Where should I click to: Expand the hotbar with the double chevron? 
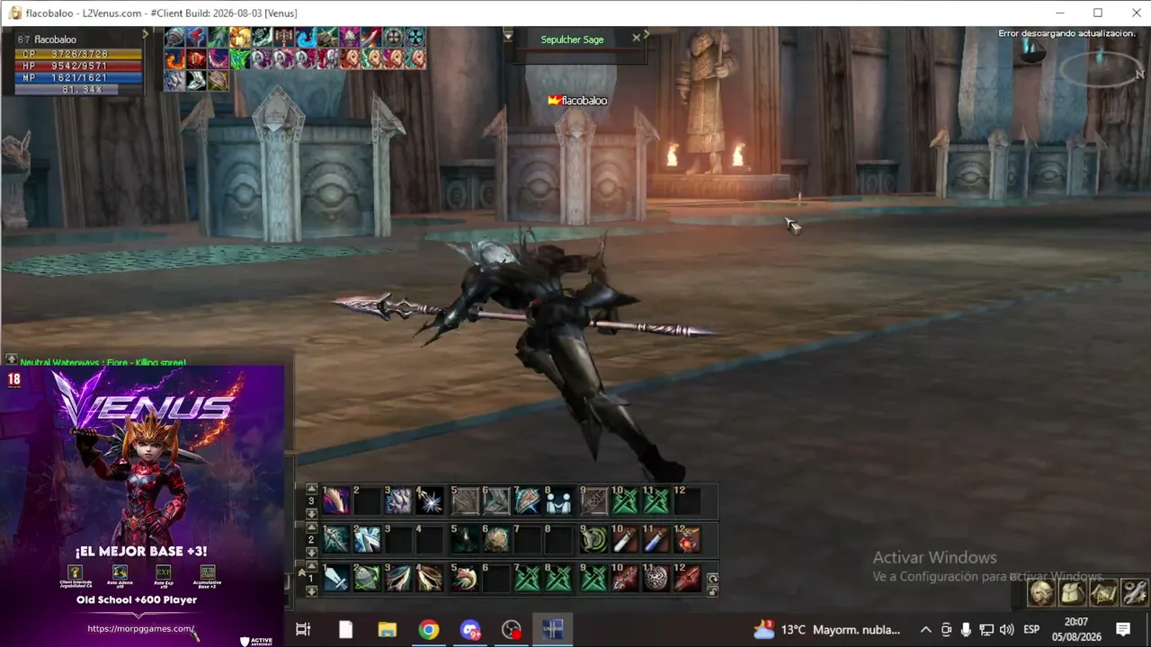pos(302,572)
